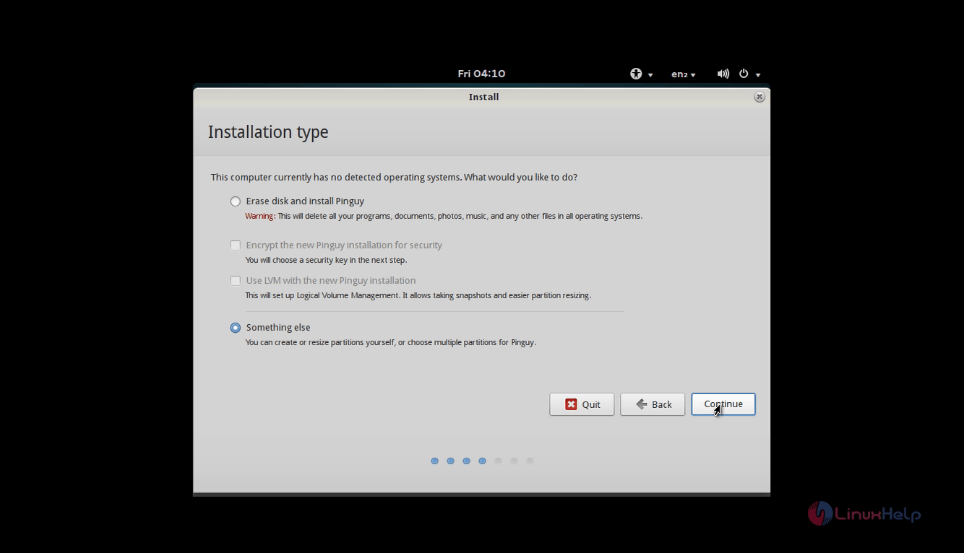Image resolution: width=964 pixels, height=553 pixels.
Task: Close the Install window
Action: [x=759, y=97]
